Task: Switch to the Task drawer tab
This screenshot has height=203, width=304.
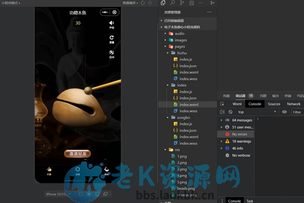Action: click(x=250, y=201)
